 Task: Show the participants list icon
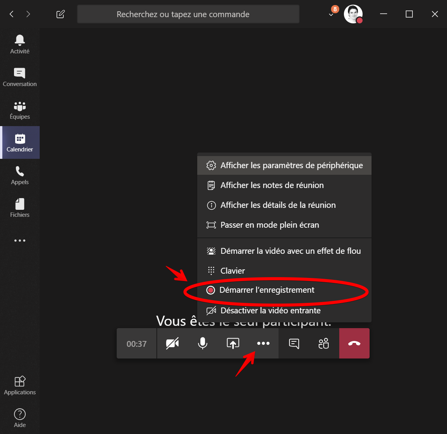coord(324,343)
